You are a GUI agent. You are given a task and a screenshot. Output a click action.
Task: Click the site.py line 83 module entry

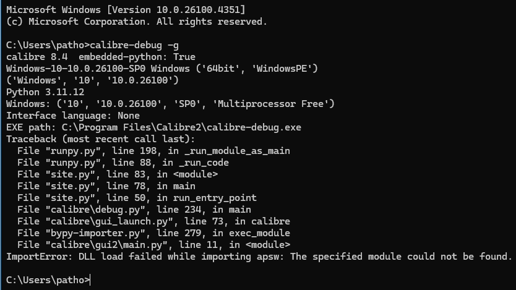click(118, 174)
